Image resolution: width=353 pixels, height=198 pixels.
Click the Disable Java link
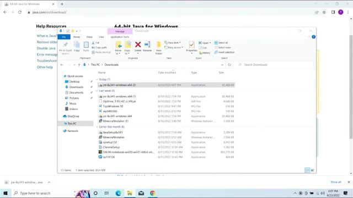click(x=46, y=48)
